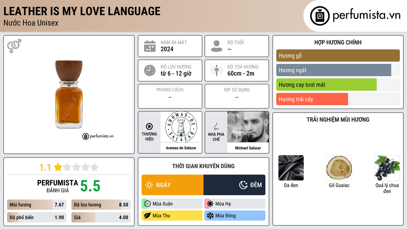This screenshot has width=407, height=229.
Task: Click the green Perfumista score 5.5
Action: coord(90,186)
